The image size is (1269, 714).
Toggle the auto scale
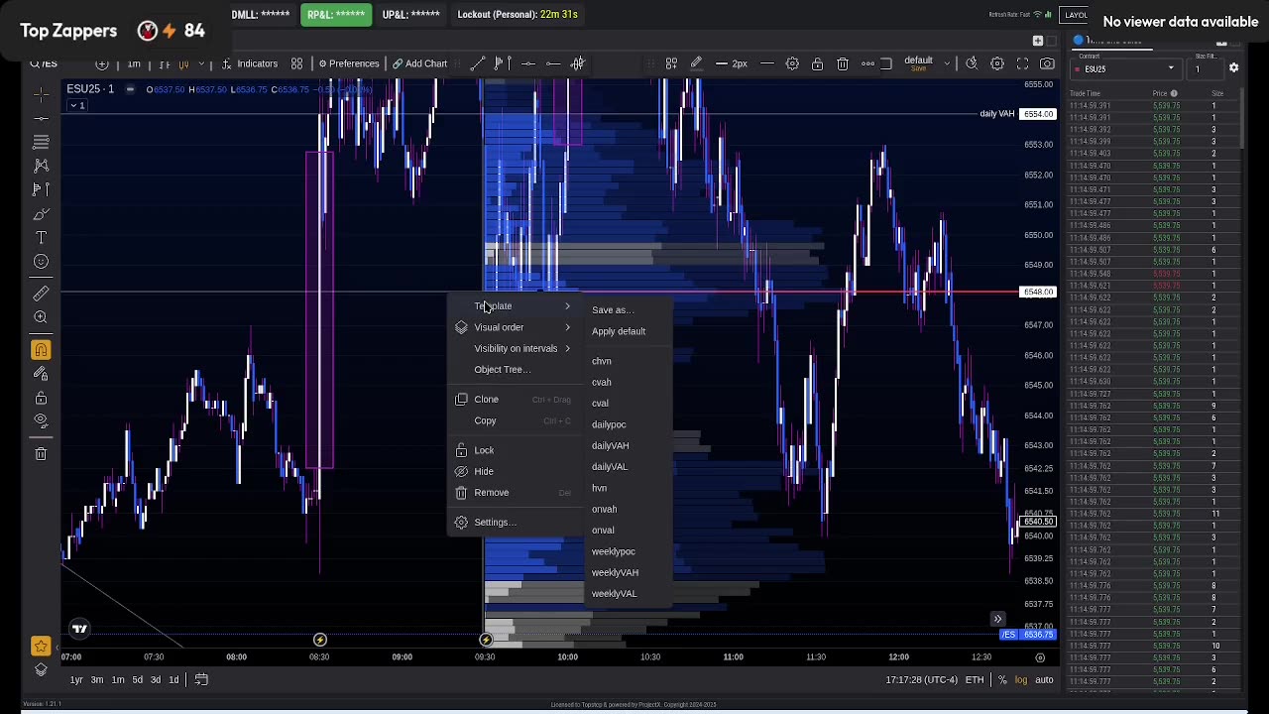tap(1044, 679)
